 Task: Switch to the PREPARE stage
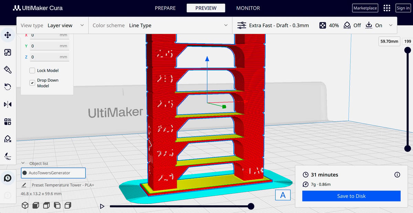(x=165, y=8)
